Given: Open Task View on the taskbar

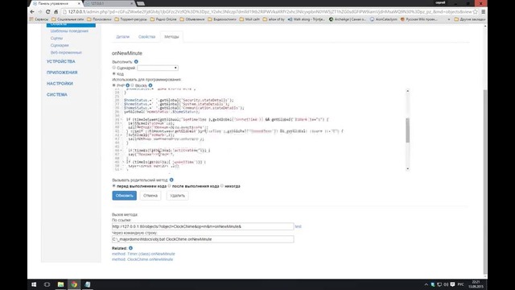Looking at the screenshot, I should click(x=47, y=284).
